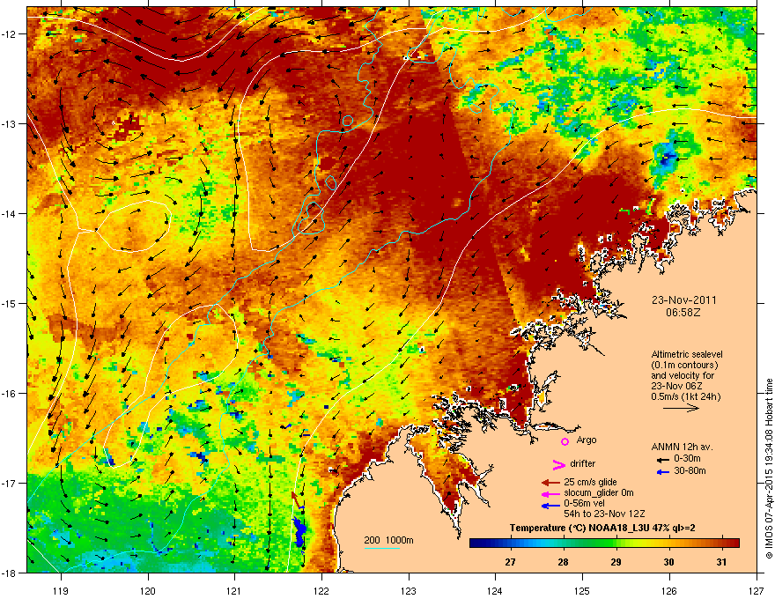
Task: Click the blue 0-56m vel arrow
Action: coord(550,506)
